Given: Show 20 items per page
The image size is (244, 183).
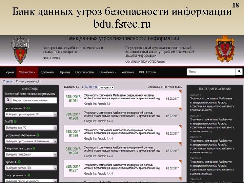Looking at the screenshot, I should (86, 87).
